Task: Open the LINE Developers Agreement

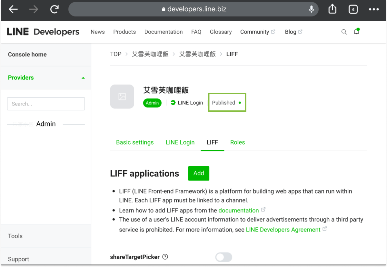Action: [283, 230]
